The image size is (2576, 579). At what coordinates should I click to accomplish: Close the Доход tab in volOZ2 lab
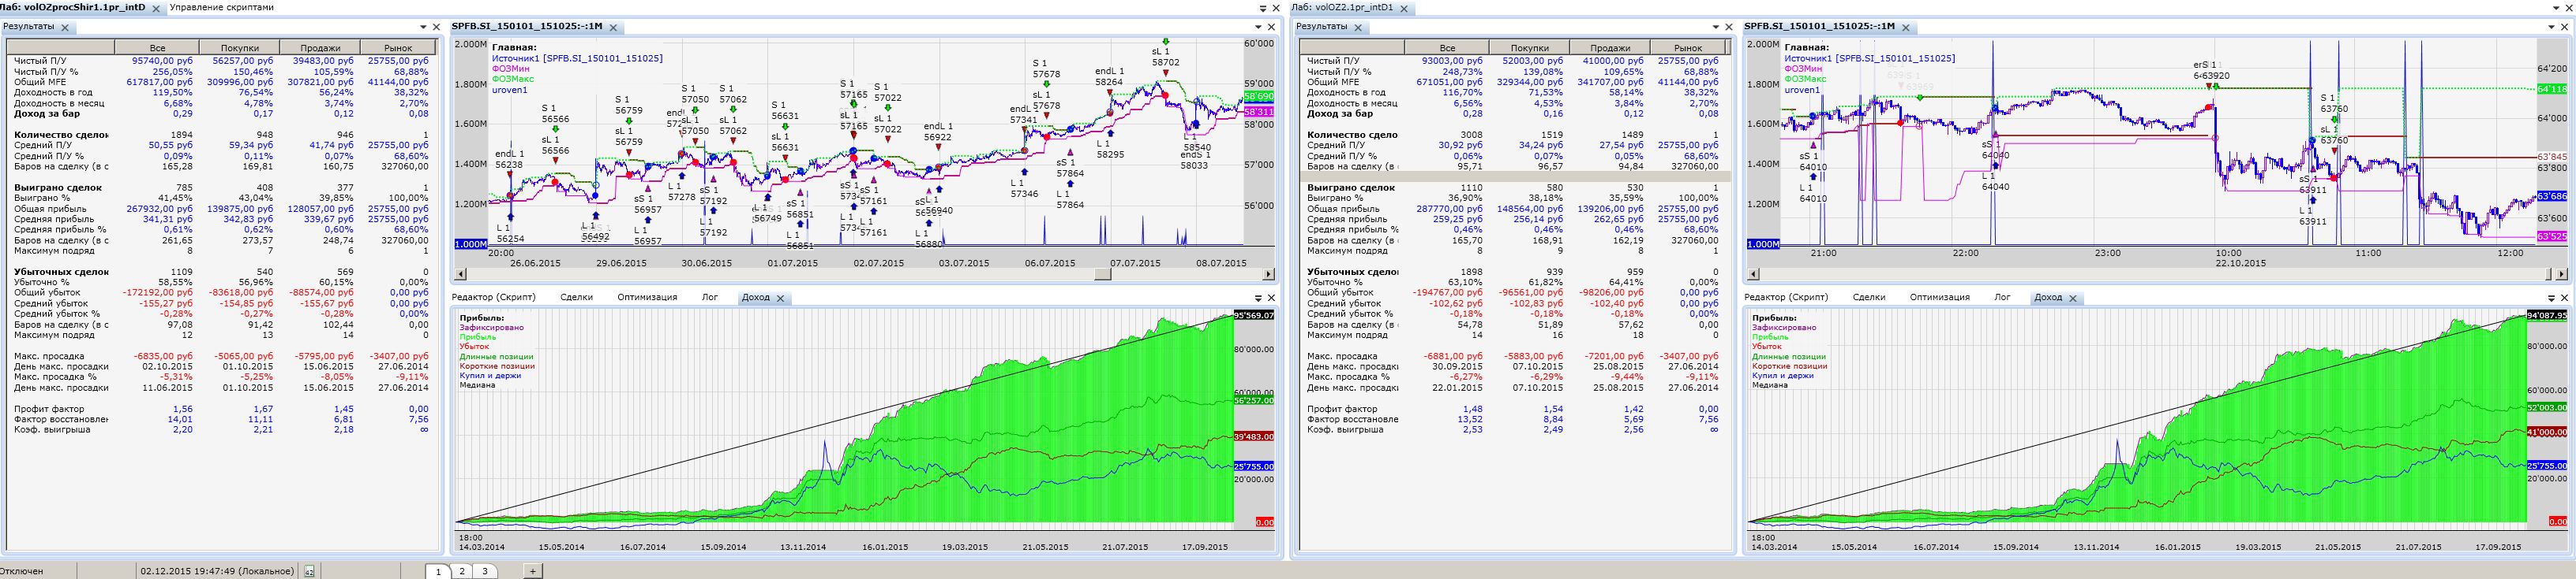(x=2072, y=299)
